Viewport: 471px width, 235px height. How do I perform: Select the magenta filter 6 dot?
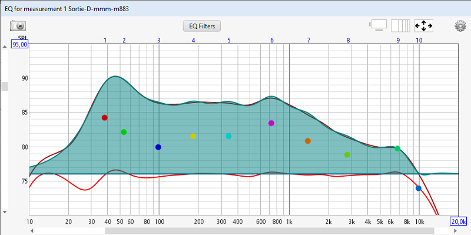(x=271, y=123)
